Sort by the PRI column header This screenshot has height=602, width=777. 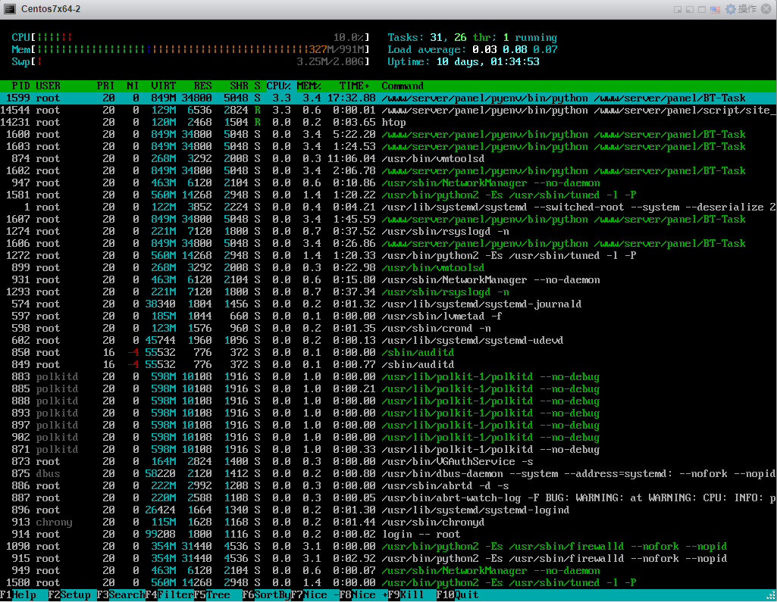(105, 86)
